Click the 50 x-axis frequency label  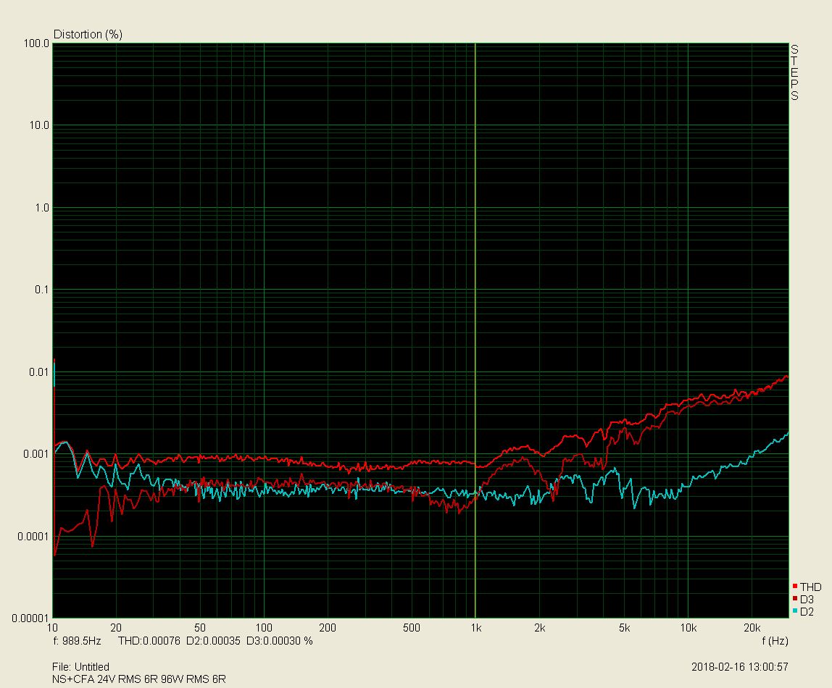(200, 628)
